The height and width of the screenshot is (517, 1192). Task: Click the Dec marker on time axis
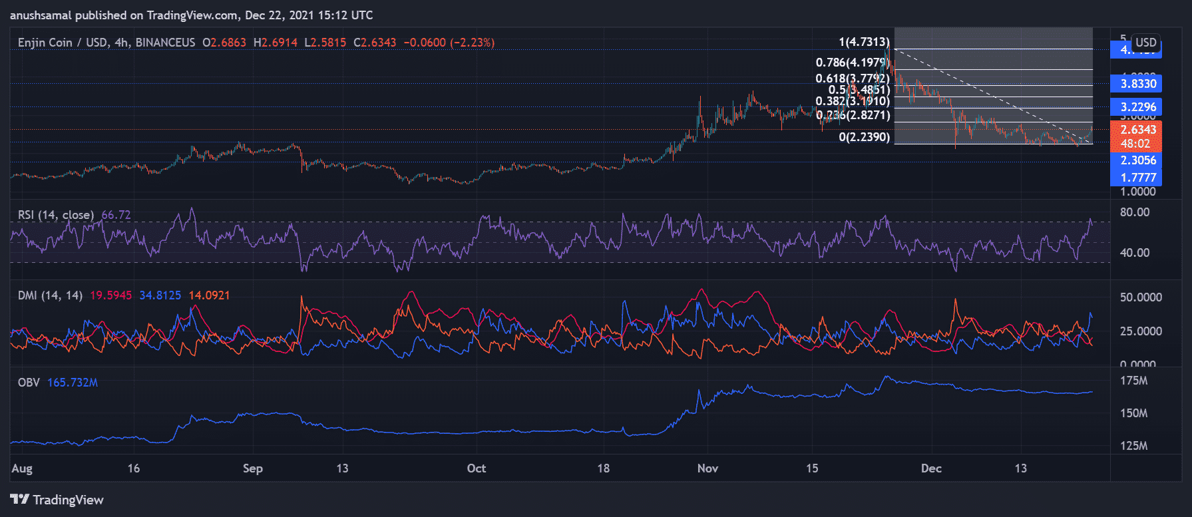pyautogui.click(x=931, y=468)
